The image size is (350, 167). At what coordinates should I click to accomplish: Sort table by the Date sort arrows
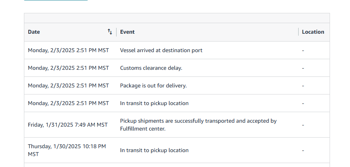(x=109, y=32)
